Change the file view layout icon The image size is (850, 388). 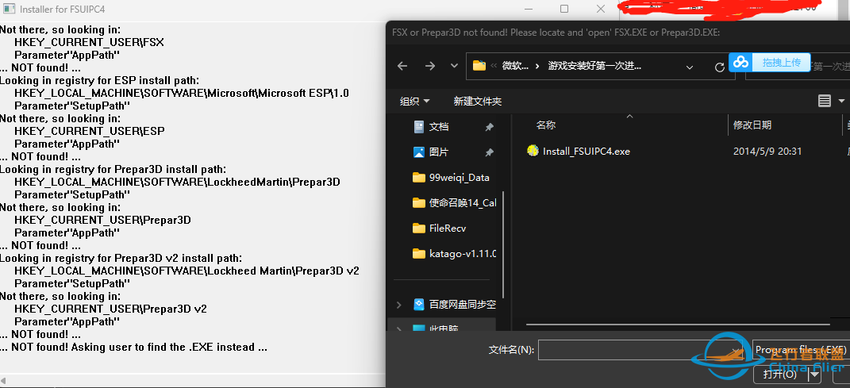(825, 101)
